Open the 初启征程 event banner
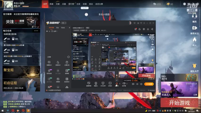This screenshot has height=113, width=201. pyautogui.click(x=21, y=85)
